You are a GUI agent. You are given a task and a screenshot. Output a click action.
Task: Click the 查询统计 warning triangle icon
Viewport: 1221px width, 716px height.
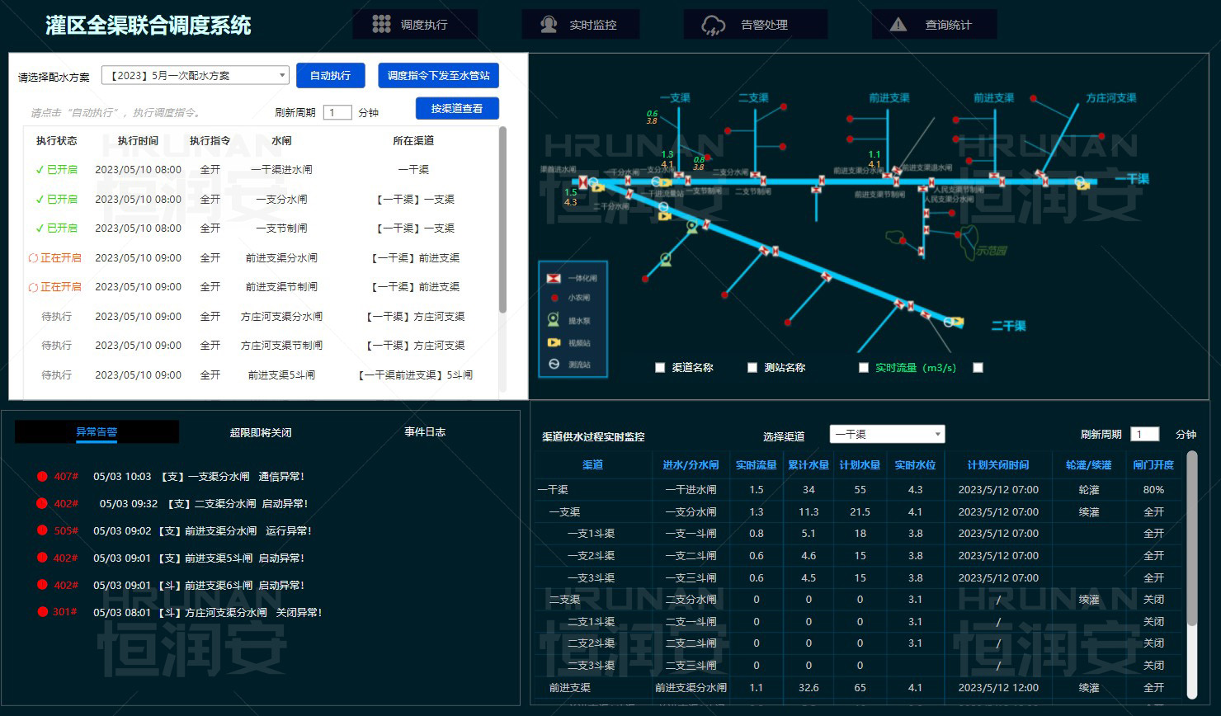coord(898,25)
